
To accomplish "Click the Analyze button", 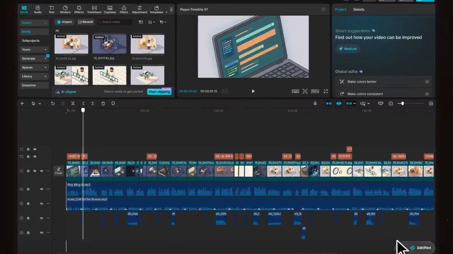I will (348, 49).
